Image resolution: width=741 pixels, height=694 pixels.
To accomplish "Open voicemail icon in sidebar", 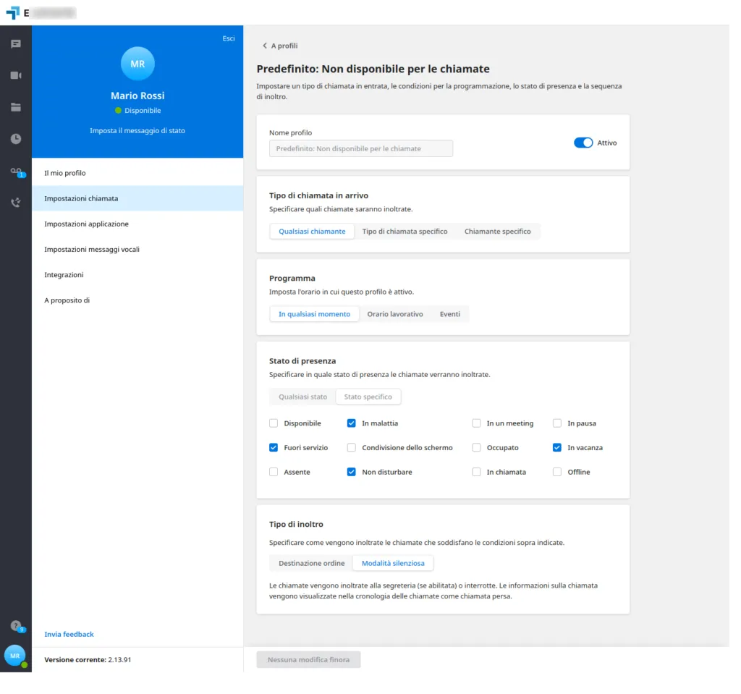I will pyautogui.click(x=17, y=172).
